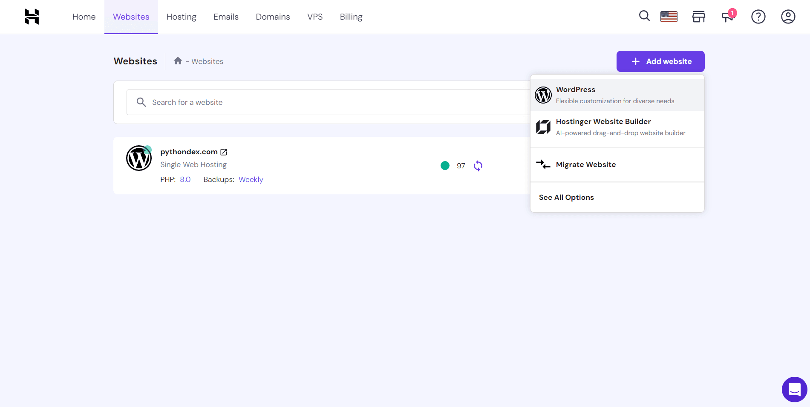Click the help question mark icon

758,17
